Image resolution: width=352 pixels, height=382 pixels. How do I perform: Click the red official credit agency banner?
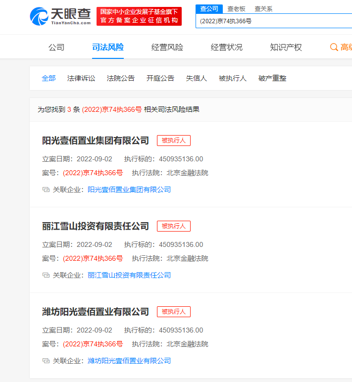(139, 16)
